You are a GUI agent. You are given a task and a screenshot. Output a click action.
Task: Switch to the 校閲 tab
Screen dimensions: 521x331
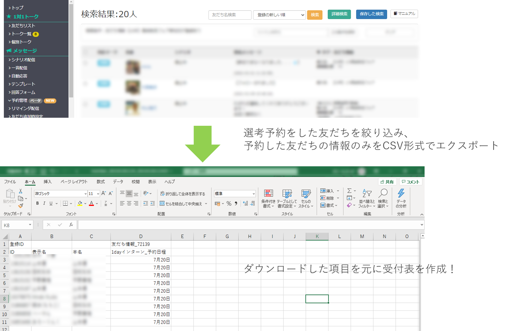(x=136, y=182)
